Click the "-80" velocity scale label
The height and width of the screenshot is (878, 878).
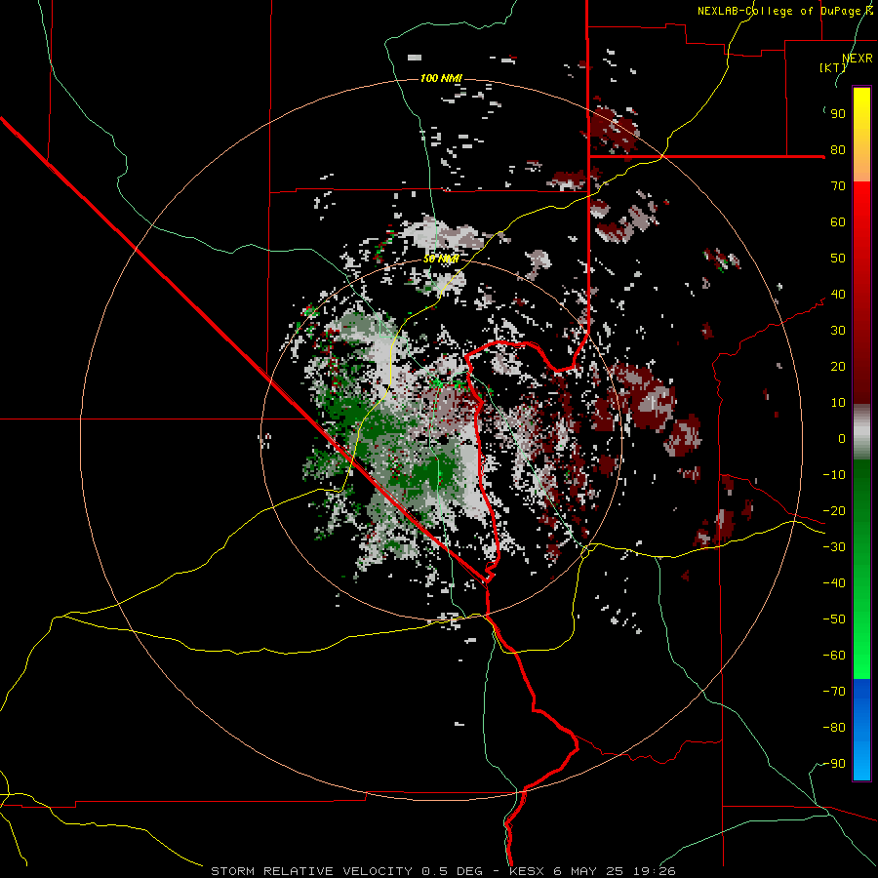coord(834,728)
